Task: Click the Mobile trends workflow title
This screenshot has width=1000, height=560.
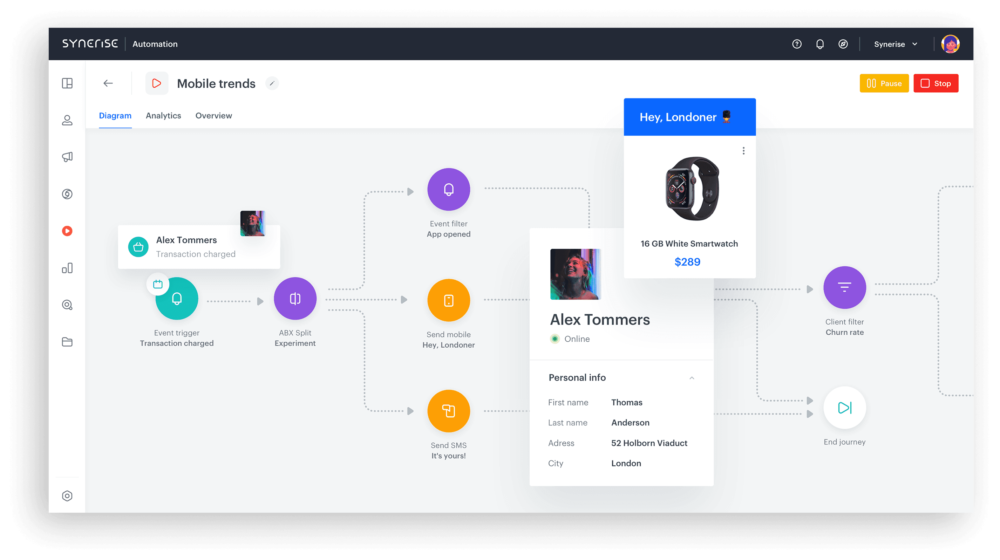Action: pyautogui.click(x=216, y=83)
